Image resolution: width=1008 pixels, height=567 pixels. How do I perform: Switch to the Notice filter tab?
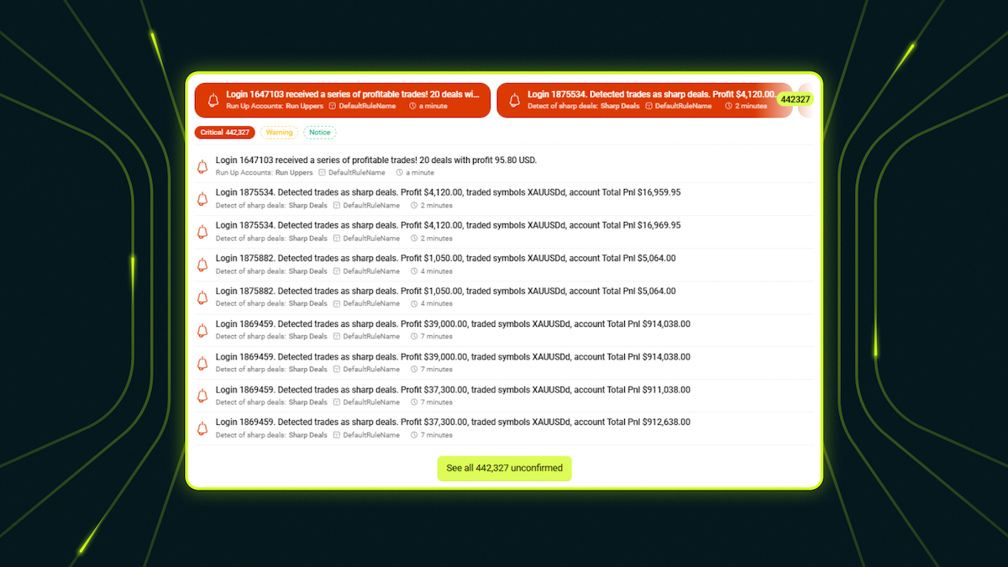[x=320, y=132]
